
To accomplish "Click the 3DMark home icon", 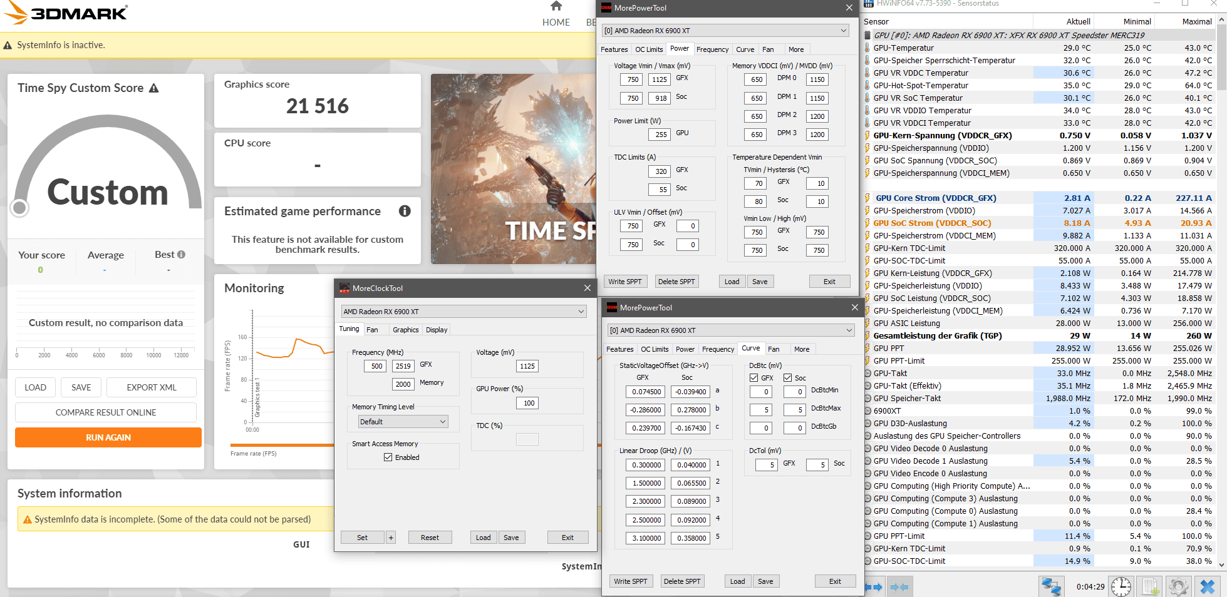I will pyautogui.click(x=556, y=6).
